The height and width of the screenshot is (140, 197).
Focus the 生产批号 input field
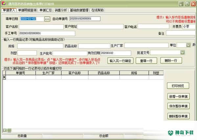[x=70, y=53]
